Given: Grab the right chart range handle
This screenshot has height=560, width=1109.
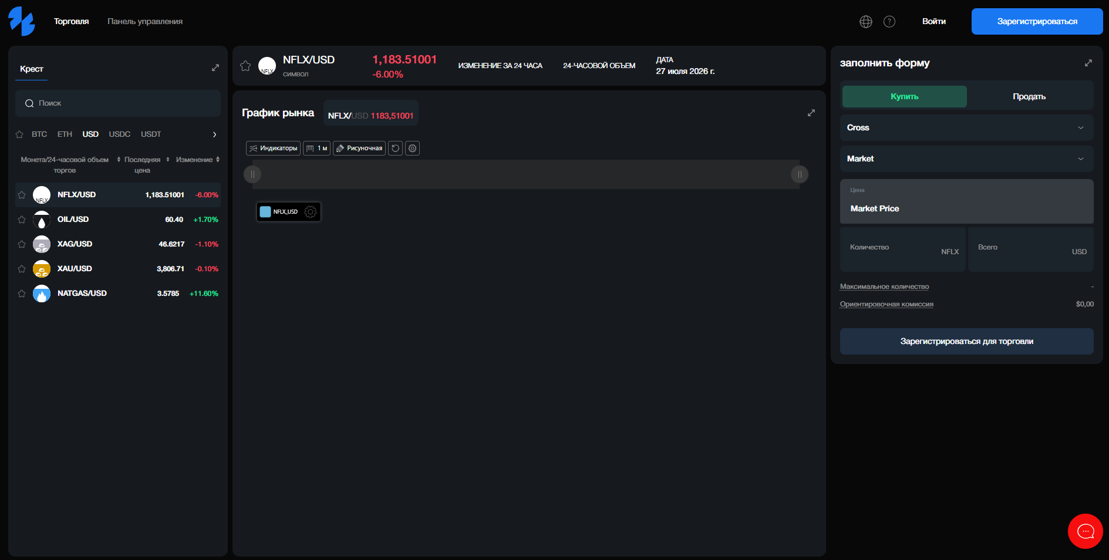Looking at the screenshot, I should (x=800, y=174).
